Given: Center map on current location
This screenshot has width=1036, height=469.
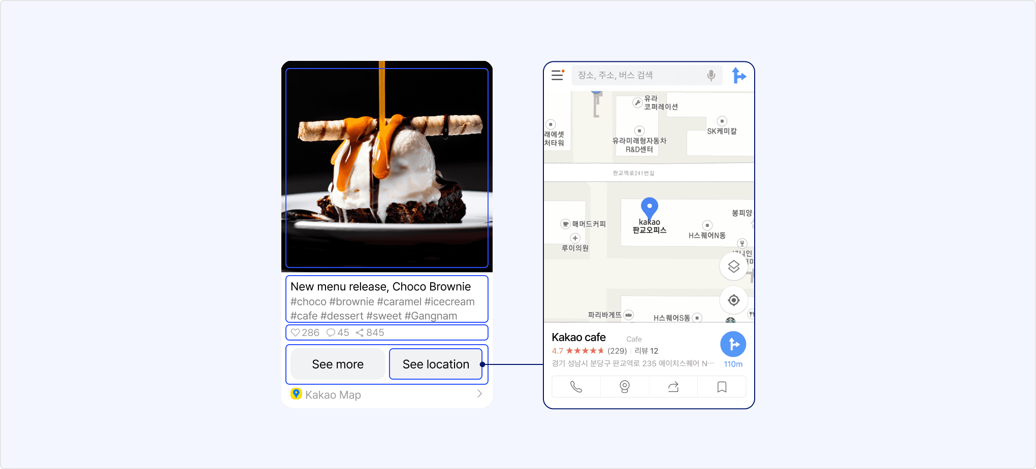Looking at the screenshot, I should (733, 300).
